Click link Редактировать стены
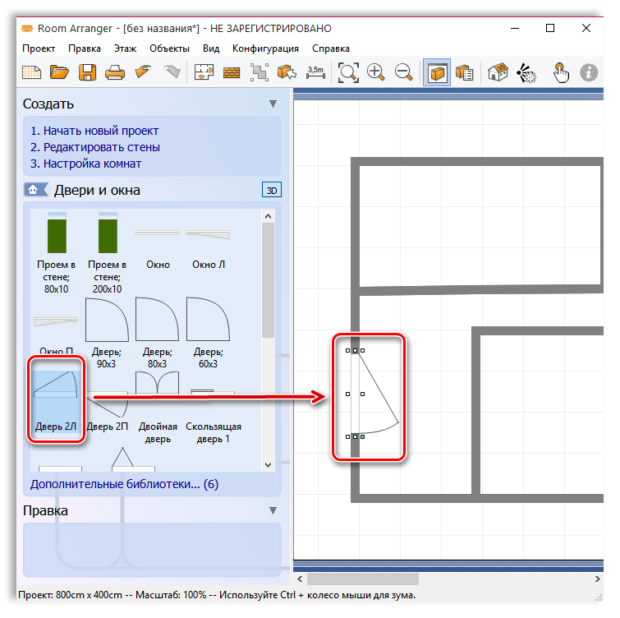This screenshot has height=618, width=620. [x=101, y=147]
